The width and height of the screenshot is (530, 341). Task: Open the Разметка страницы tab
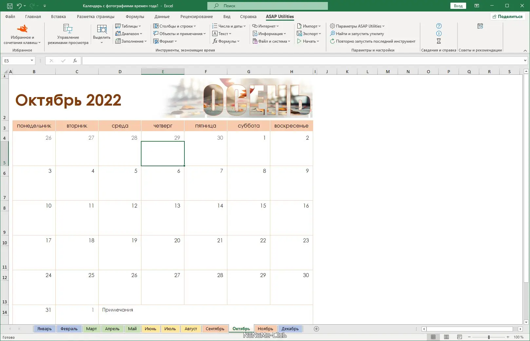(x=96, y=16)
